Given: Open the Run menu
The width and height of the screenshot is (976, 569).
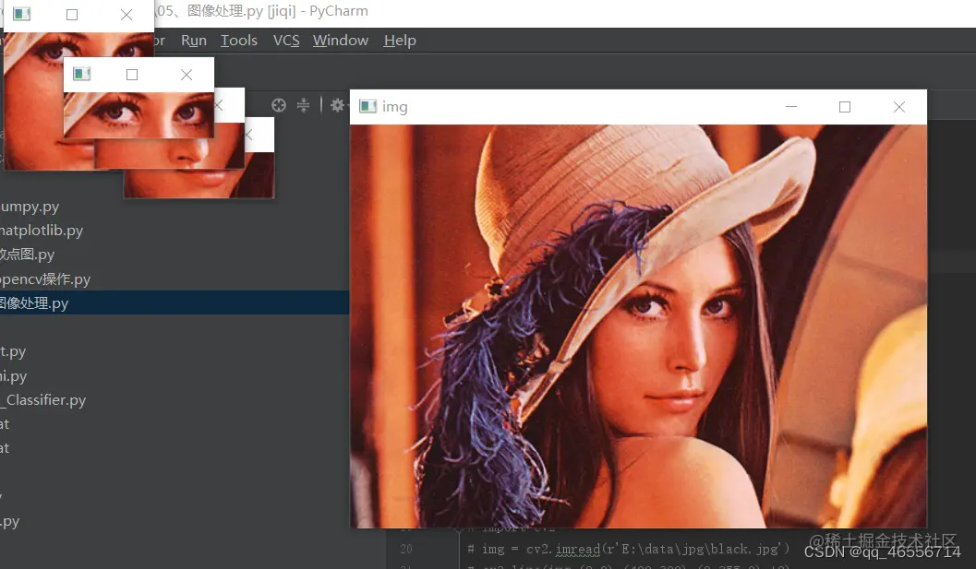Looking at the screenshot, I should [194, 41].
